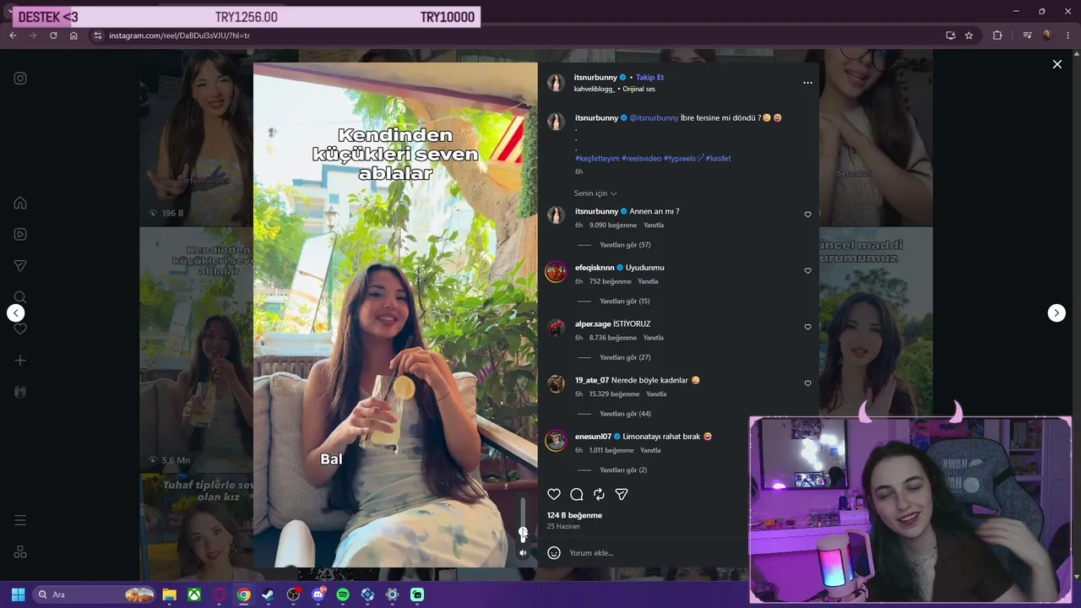The height and width of the screenshot is (608, 1081).
Task: Select the Chrome address bar URL
Action: (179, 35)
